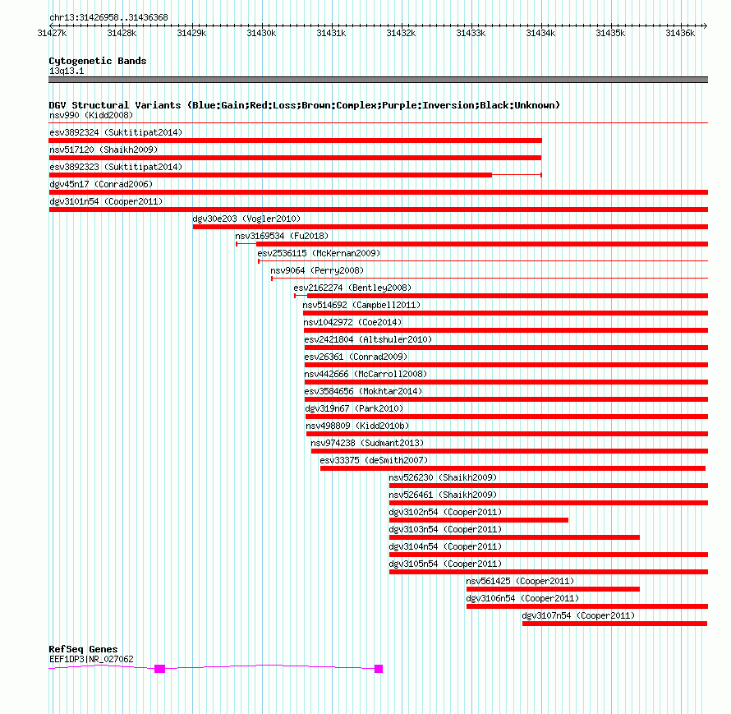Viewport: 731px width, 714px height.
Task: Click nsv442666 (McCarroll2008) label
Action: [365, 374]
